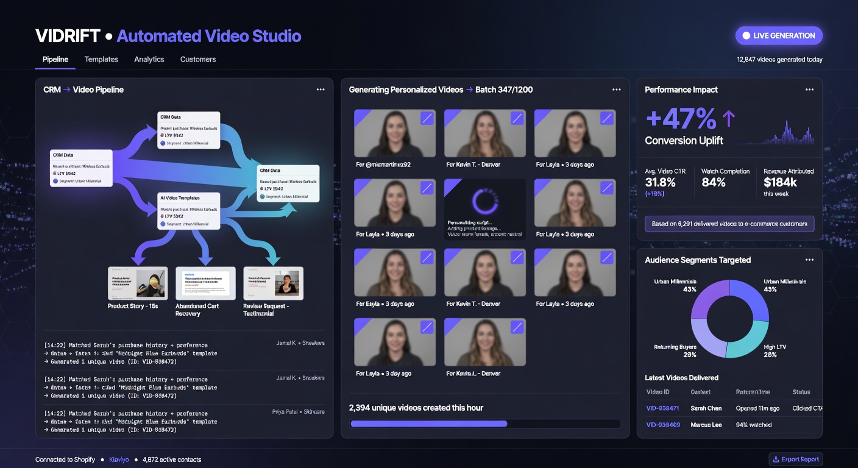Open video ID VID-938471 link
Image resolution: width=858 pixels, height=468 pixels.
coord(663,408)
